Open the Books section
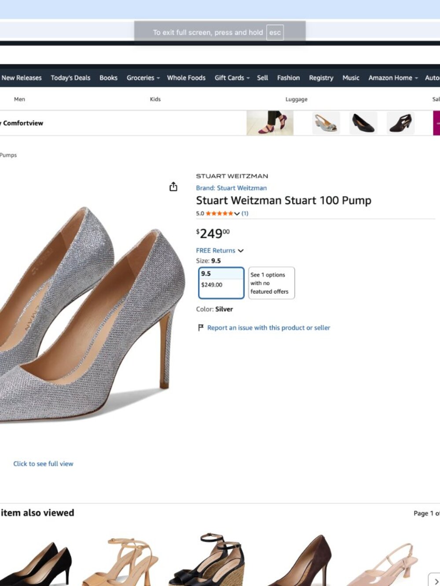This screenshot has width=440, height=586. (108, 78)
